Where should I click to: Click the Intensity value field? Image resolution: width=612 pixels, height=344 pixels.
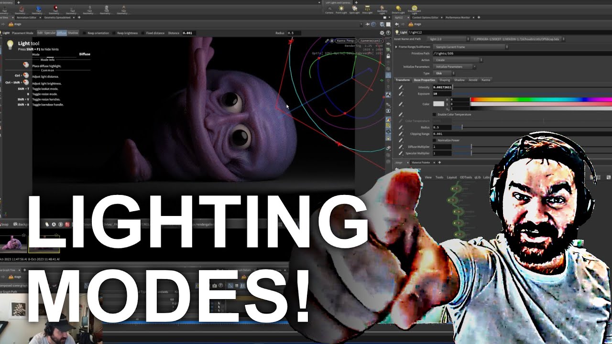tap(442, 87)
